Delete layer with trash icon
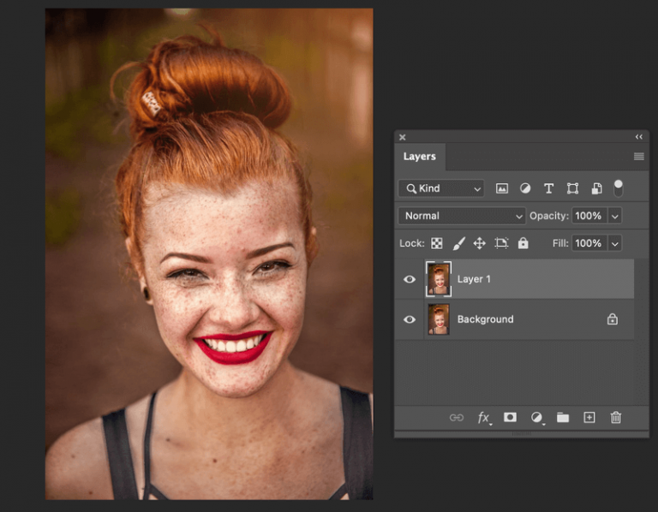This screenshot has width=658, height=512. click(x=615, y=418)
